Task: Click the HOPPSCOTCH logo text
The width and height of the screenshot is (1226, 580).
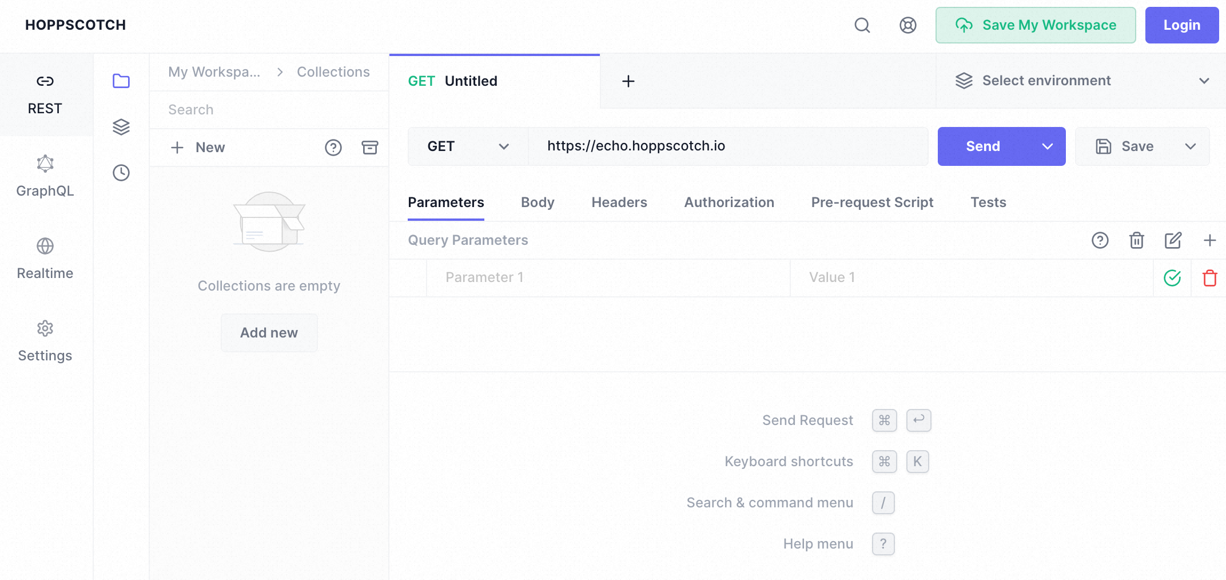Action: [75, 25]
